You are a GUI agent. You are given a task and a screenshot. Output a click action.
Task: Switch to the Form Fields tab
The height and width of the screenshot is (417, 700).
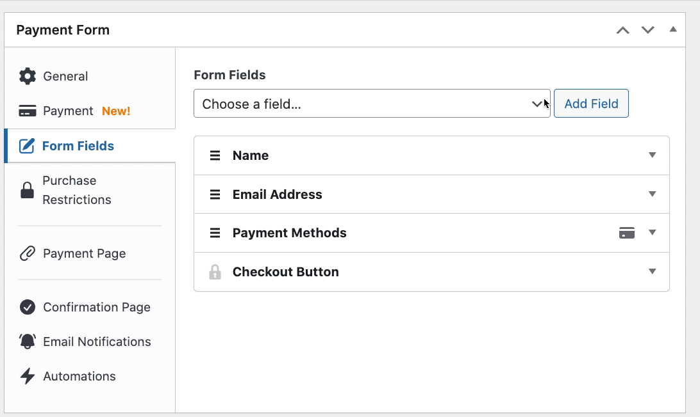click(x=78, y=146)
